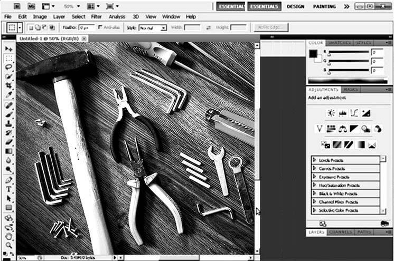394x261 pixels.
Task: Choose New selection mode in options bar
Action: pyautogui.click(x=31, y=27)
